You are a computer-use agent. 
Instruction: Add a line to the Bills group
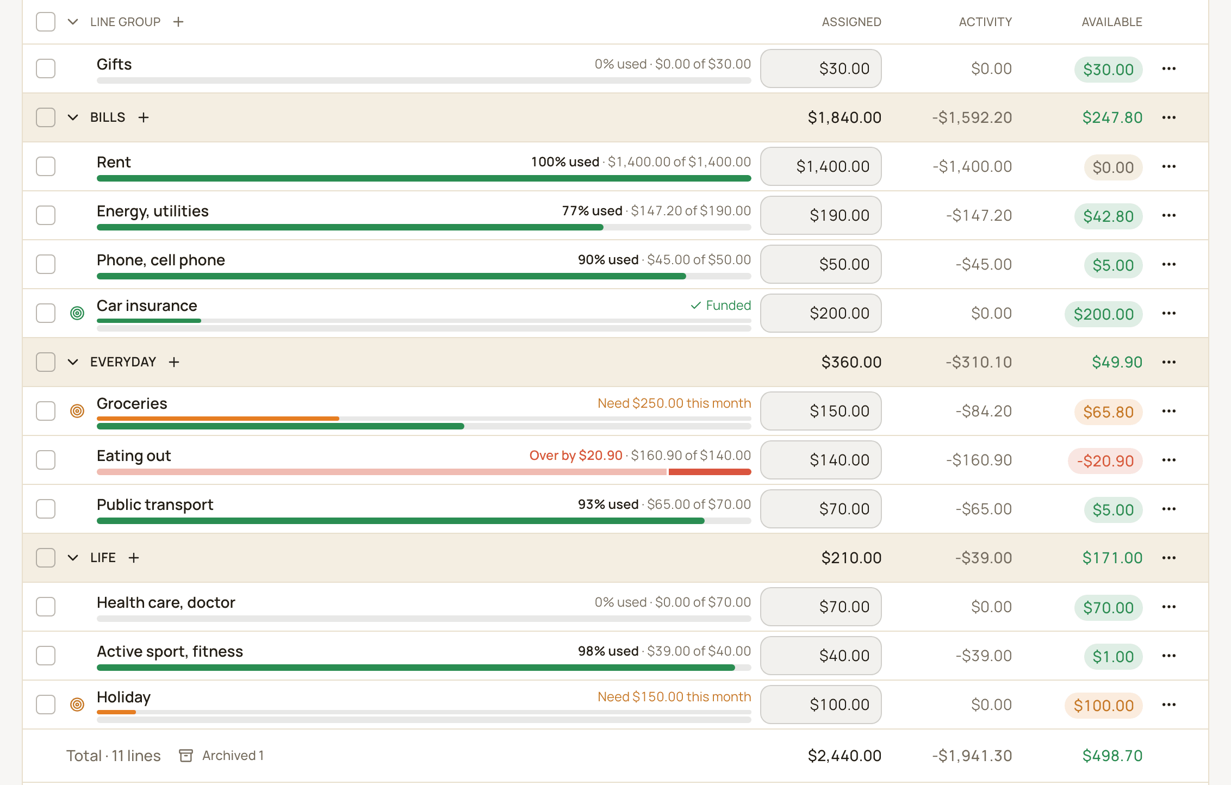click(144, 117)
